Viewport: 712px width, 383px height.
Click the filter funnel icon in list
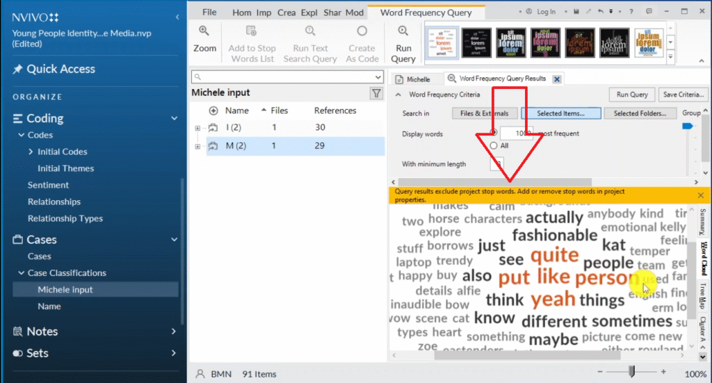point(376,93)
